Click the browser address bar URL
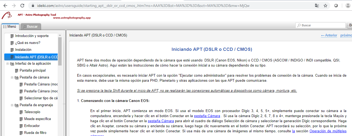352x136 pixels. (x=143, y=6)
